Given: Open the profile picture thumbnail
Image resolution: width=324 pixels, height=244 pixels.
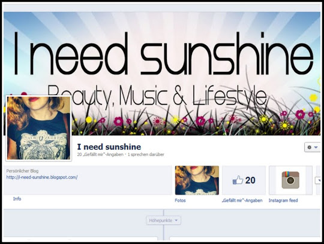Looking at the screenshot, I should tap(38, 128).
